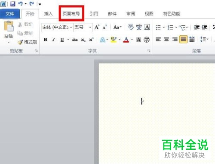Click inside the document page
The image size is (215, 164).
157,113
